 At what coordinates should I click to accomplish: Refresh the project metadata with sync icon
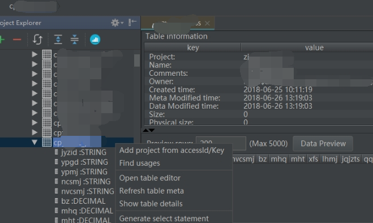pos(37,40)
